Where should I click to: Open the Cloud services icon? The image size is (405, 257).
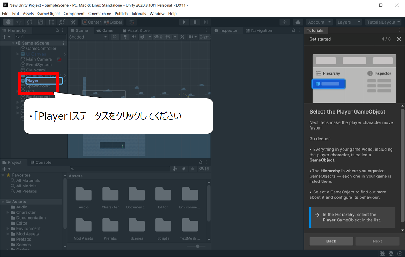tap(298, 22)
